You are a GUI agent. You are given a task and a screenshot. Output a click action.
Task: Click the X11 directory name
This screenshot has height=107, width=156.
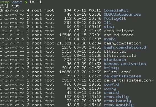point(107,23)
